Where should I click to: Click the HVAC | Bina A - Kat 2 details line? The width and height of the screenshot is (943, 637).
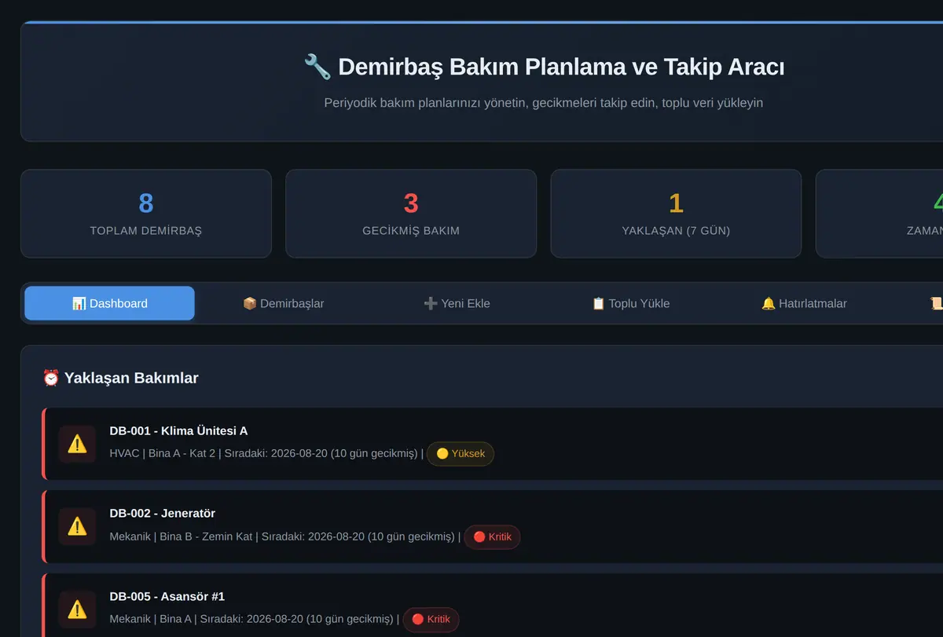(266, 453)
